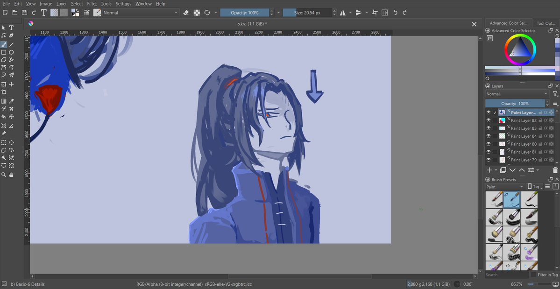Switch to the Tool Options tab
The height and width of the screenshot is (289, 560).
(546, 23)
